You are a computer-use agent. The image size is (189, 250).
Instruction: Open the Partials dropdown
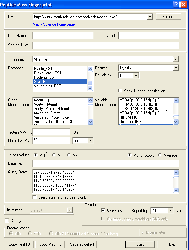point(136,75)
